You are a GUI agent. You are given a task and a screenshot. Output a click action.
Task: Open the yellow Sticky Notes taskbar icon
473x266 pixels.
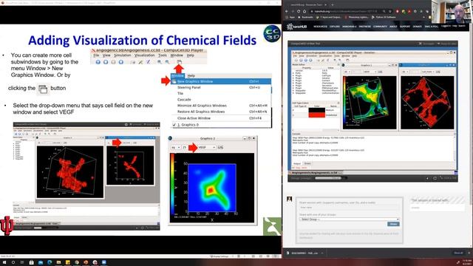(x=67, y=262)
